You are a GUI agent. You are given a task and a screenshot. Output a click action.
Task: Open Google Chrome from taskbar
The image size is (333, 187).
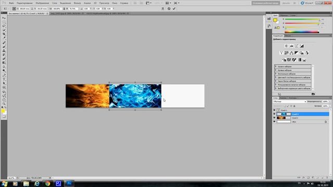coord(47,183)
